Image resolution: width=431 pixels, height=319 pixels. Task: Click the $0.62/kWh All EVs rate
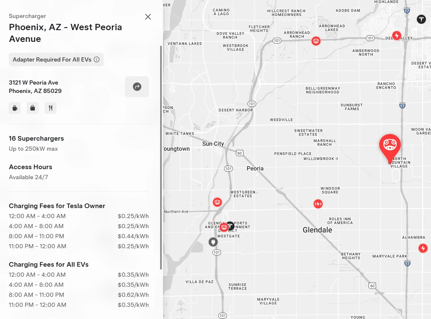tap(133, 295)
